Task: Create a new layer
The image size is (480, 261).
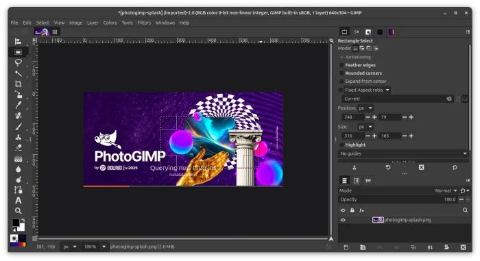Action: (x=346, y=247)
